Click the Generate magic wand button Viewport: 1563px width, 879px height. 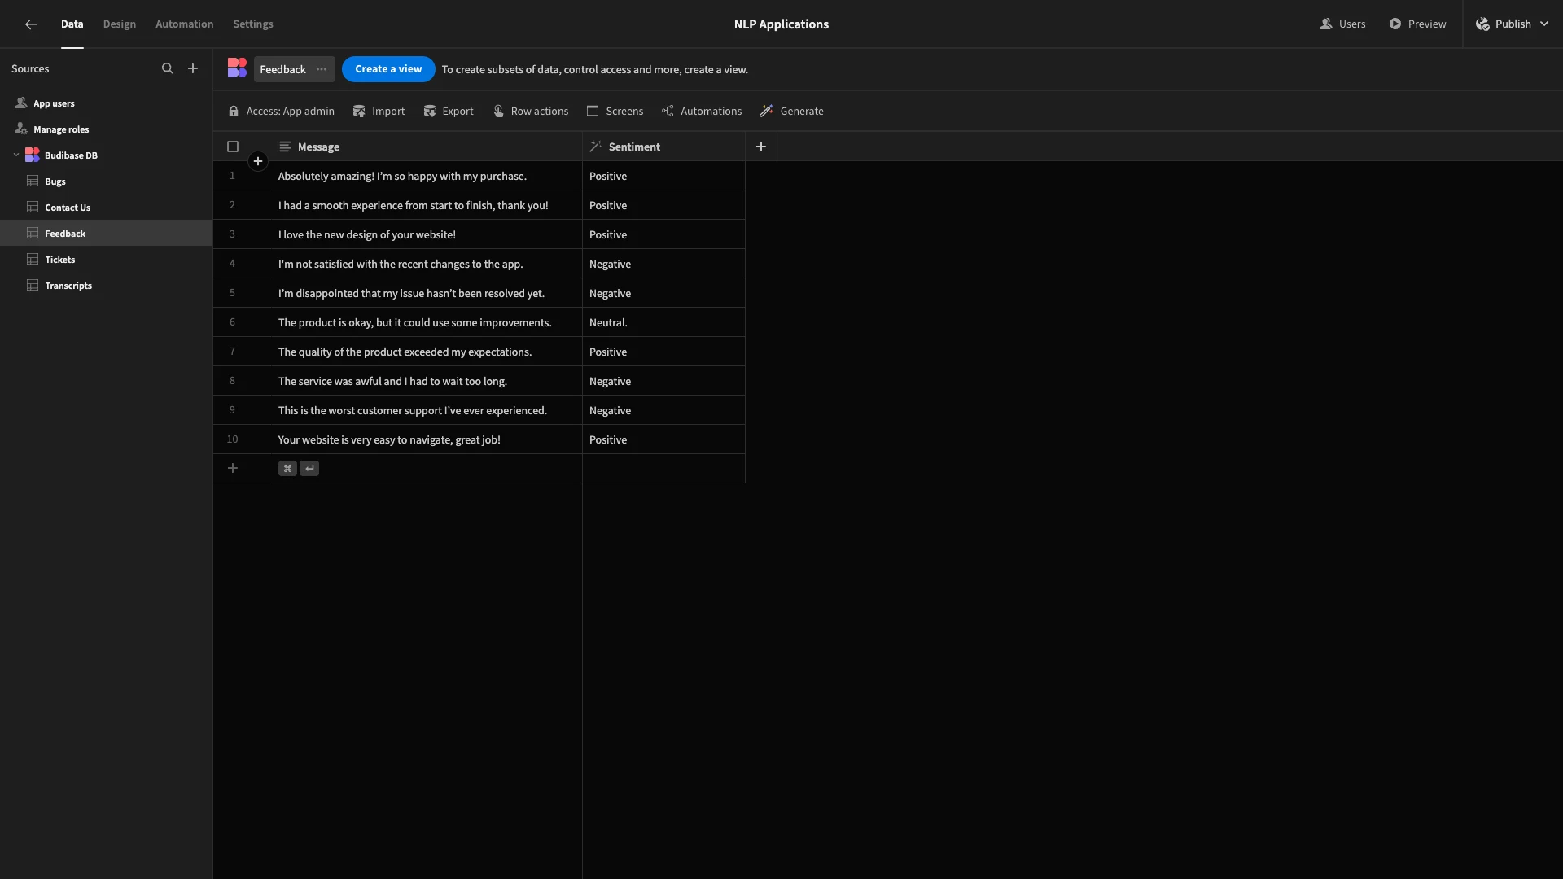(x=791, y=111)
